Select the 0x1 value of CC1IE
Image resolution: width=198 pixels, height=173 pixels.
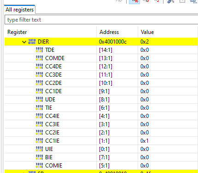tap(145, 141)
